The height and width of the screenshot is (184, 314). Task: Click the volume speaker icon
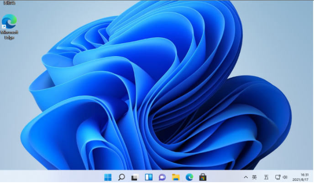[x=285, y=177]
